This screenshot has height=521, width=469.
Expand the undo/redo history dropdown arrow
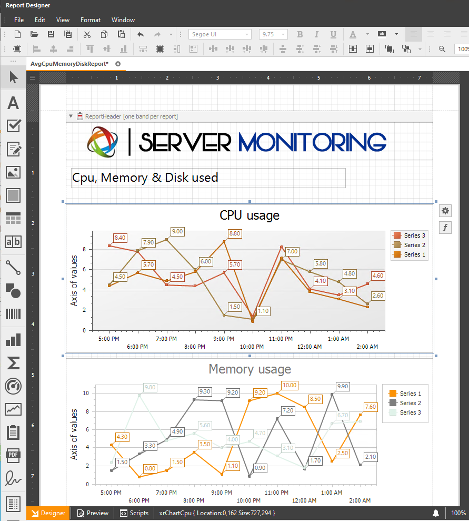click(x=171, y=34)
